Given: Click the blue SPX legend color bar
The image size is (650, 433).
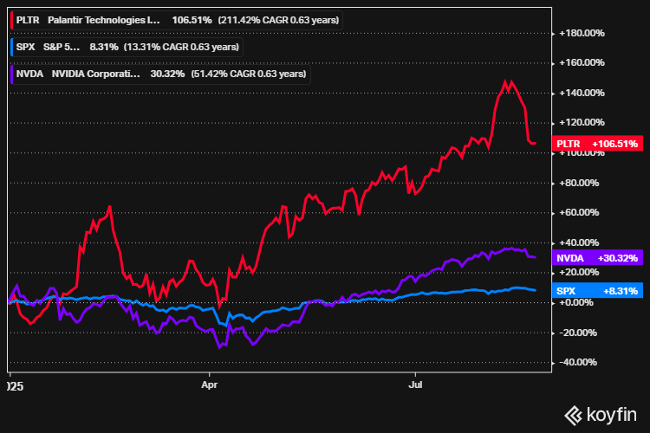Looking at the screenshot, I should coord(11,47).
